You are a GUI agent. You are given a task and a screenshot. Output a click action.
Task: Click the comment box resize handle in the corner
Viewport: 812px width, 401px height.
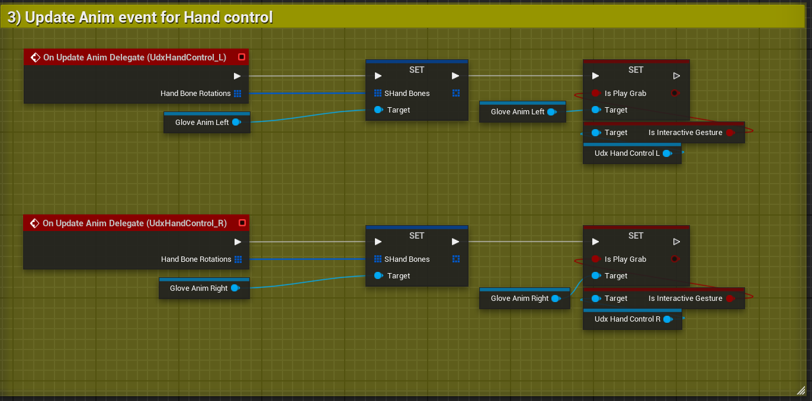pos(801,390)
